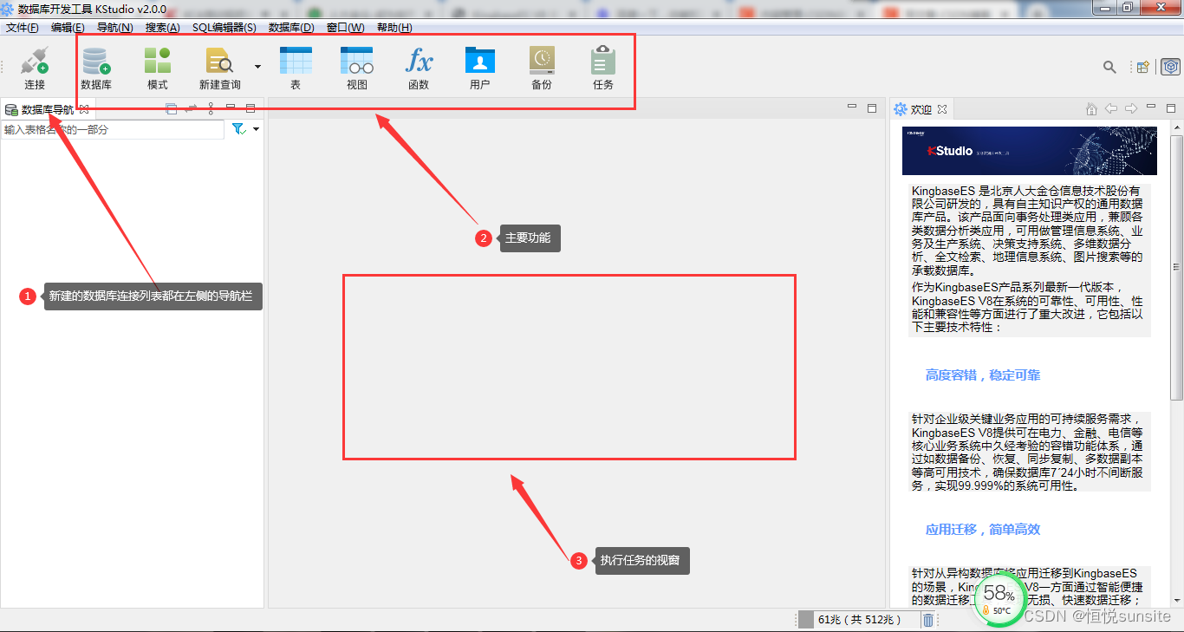Open the 编辑(E) menu

[68, 28]
